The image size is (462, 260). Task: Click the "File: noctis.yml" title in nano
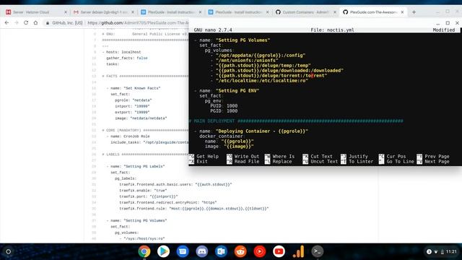click(332, 30)
